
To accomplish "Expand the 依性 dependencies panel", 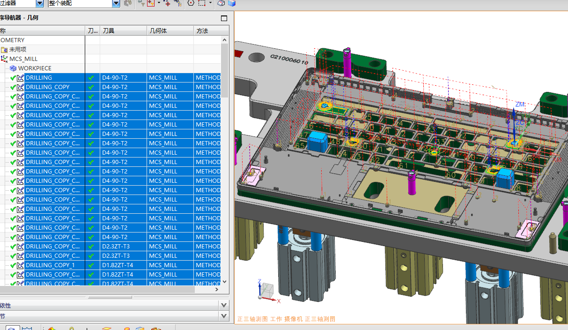I will pyautogui.click(x=223, y=305).
